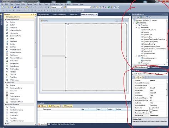This screenshot has height=128, width=169.
Task: Select the TreeView control
Action: [13, 77]
